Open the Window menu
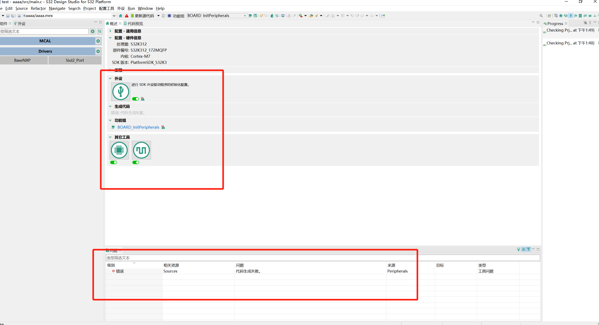 click(x=145, y=8)
